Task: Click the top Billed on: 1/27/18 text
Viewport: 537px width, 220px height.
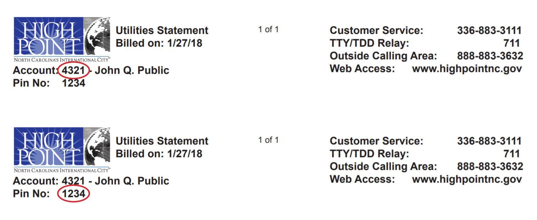Action: pos(159,43)
